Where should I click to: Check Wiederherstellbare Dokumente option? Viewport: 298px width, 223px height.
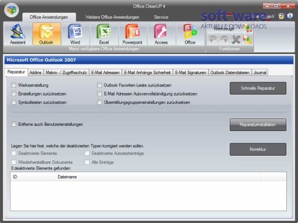(x=14, y=162)
